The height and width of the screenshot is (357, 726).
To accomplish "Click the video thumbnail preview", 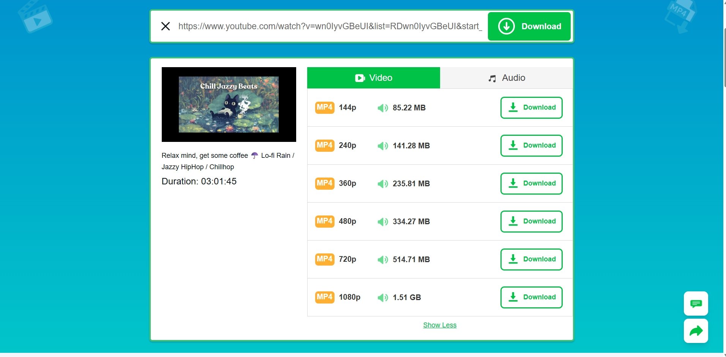I will pyautogui.click(x=229, y=104).
